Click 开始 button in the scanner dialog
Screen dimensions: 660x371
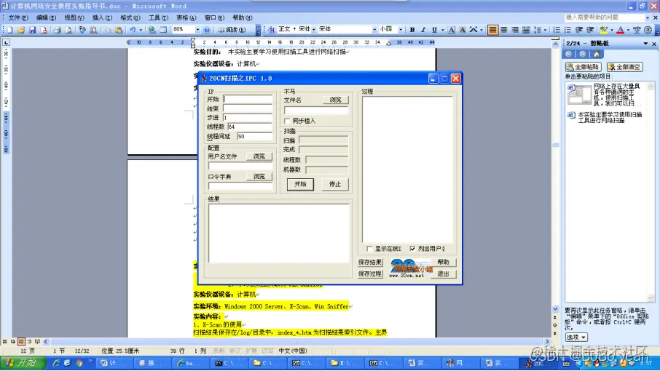coord(300,184)
